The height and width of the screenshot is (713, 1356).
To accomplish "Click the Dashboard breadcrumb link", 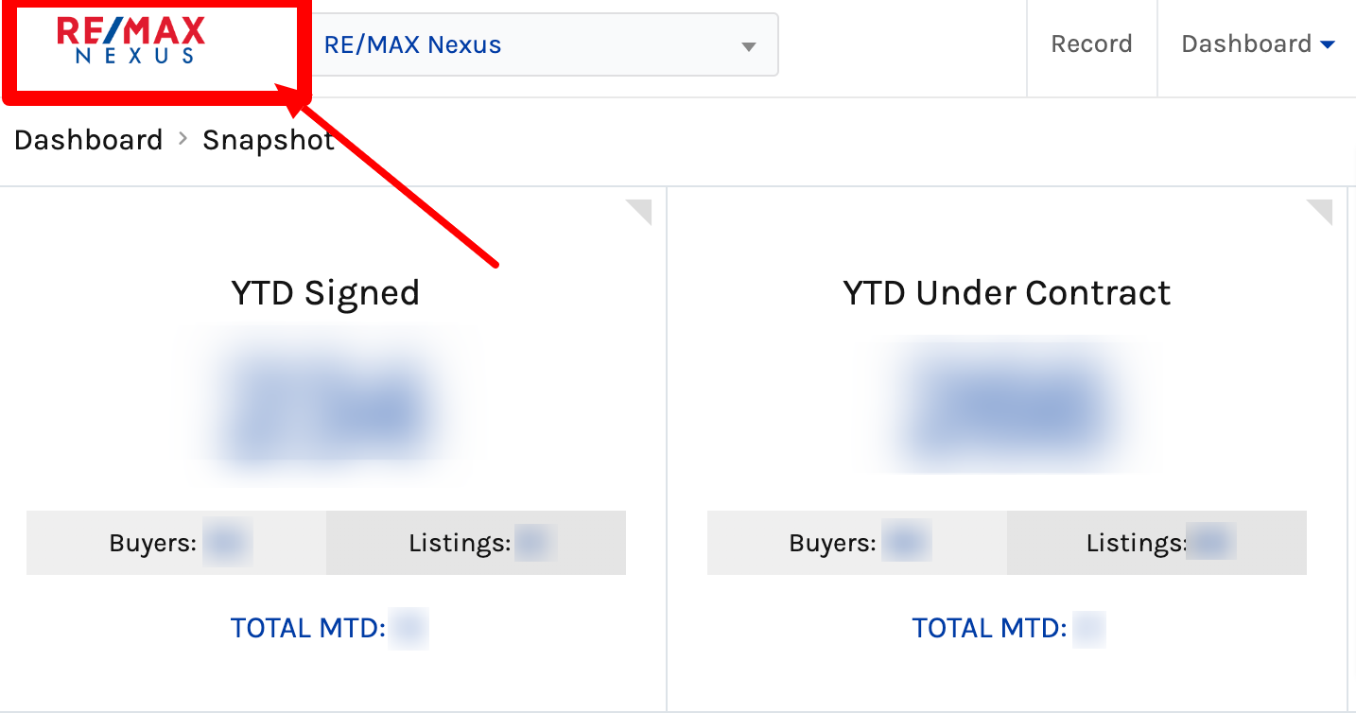I will (x=88, y=139).
